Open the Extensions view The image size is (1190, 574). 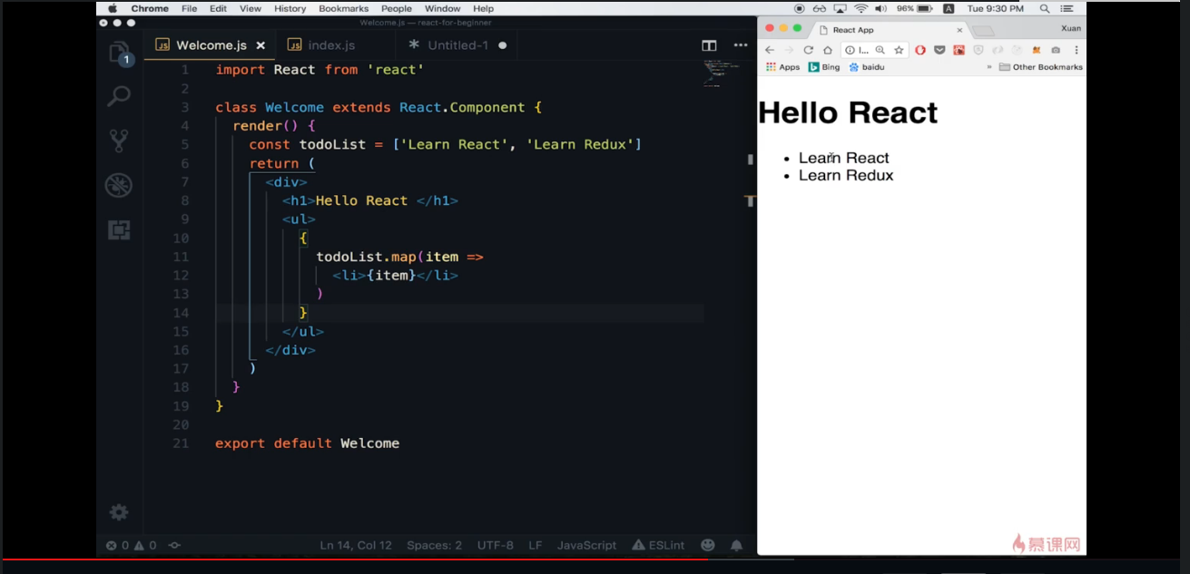[x=119, y=229]
